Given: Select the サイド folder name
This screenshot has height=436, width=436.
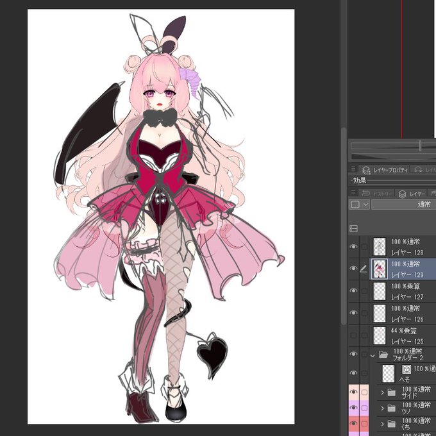Looking at the screenshot, I should pos(409,395).
